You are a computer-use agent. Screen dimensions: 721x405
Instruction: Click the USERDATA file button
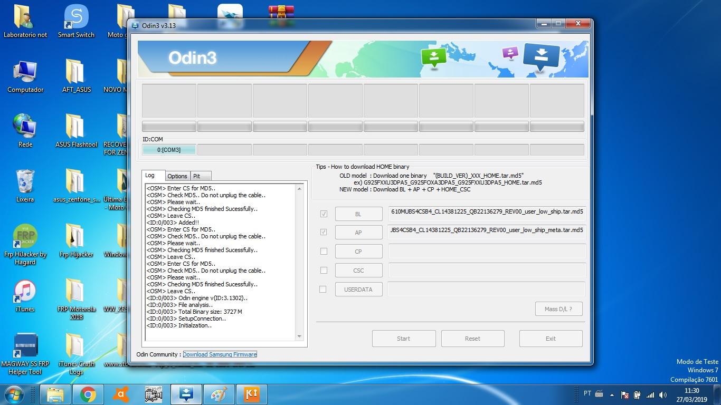coord(358,289)
